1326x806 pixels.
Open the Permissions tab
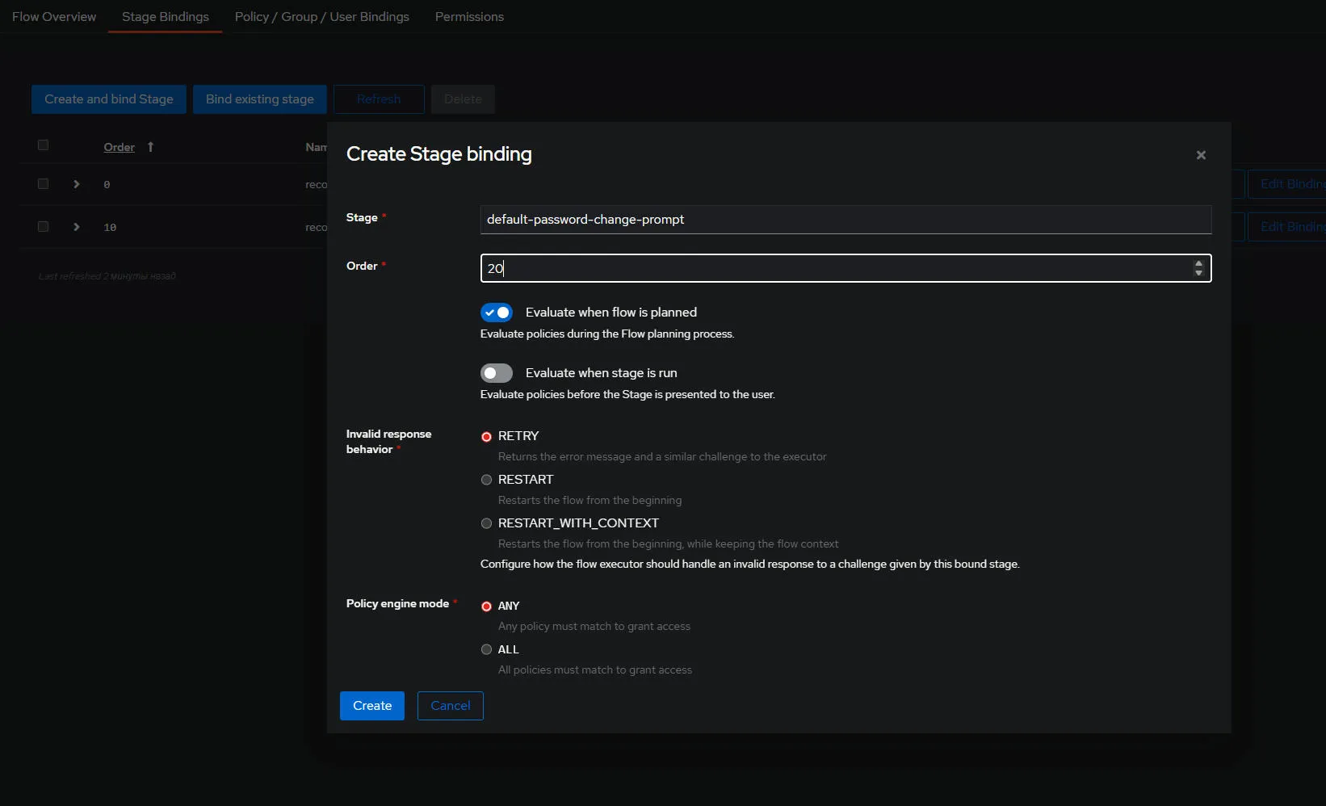[x=469, y=17]
